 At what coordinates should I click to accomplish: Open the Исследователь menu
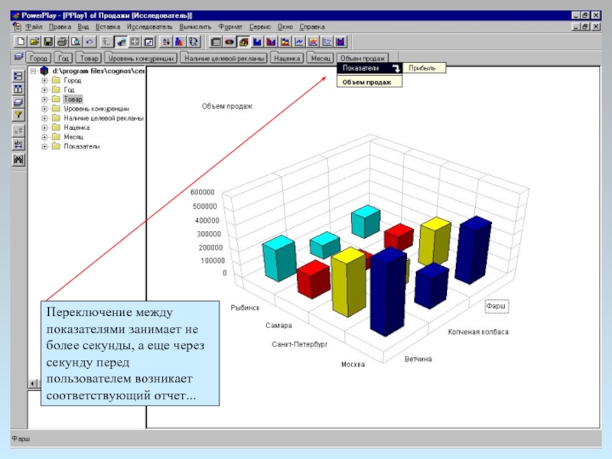click(x=149, y=27)
